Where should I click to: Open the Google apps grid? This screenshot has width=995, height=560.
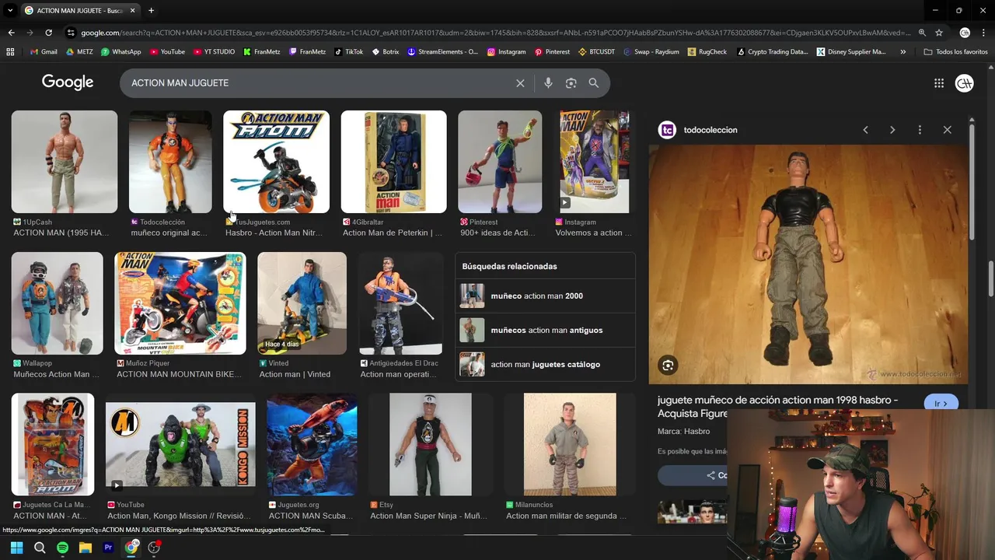click(939, 83)
